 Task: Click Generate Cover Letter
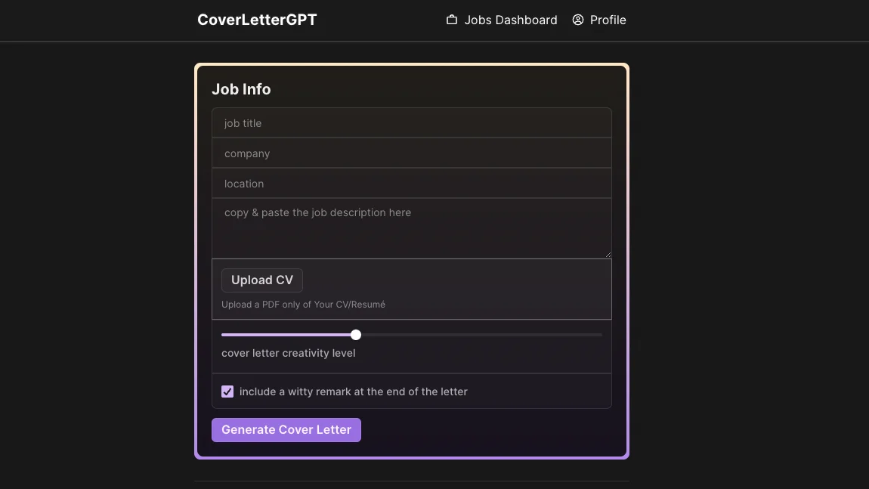point(286,429)
